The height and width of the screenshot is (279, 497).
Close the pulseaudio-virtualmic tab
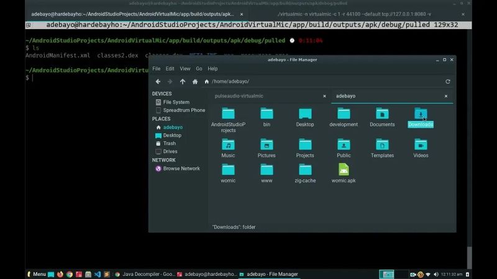[324, 96]
